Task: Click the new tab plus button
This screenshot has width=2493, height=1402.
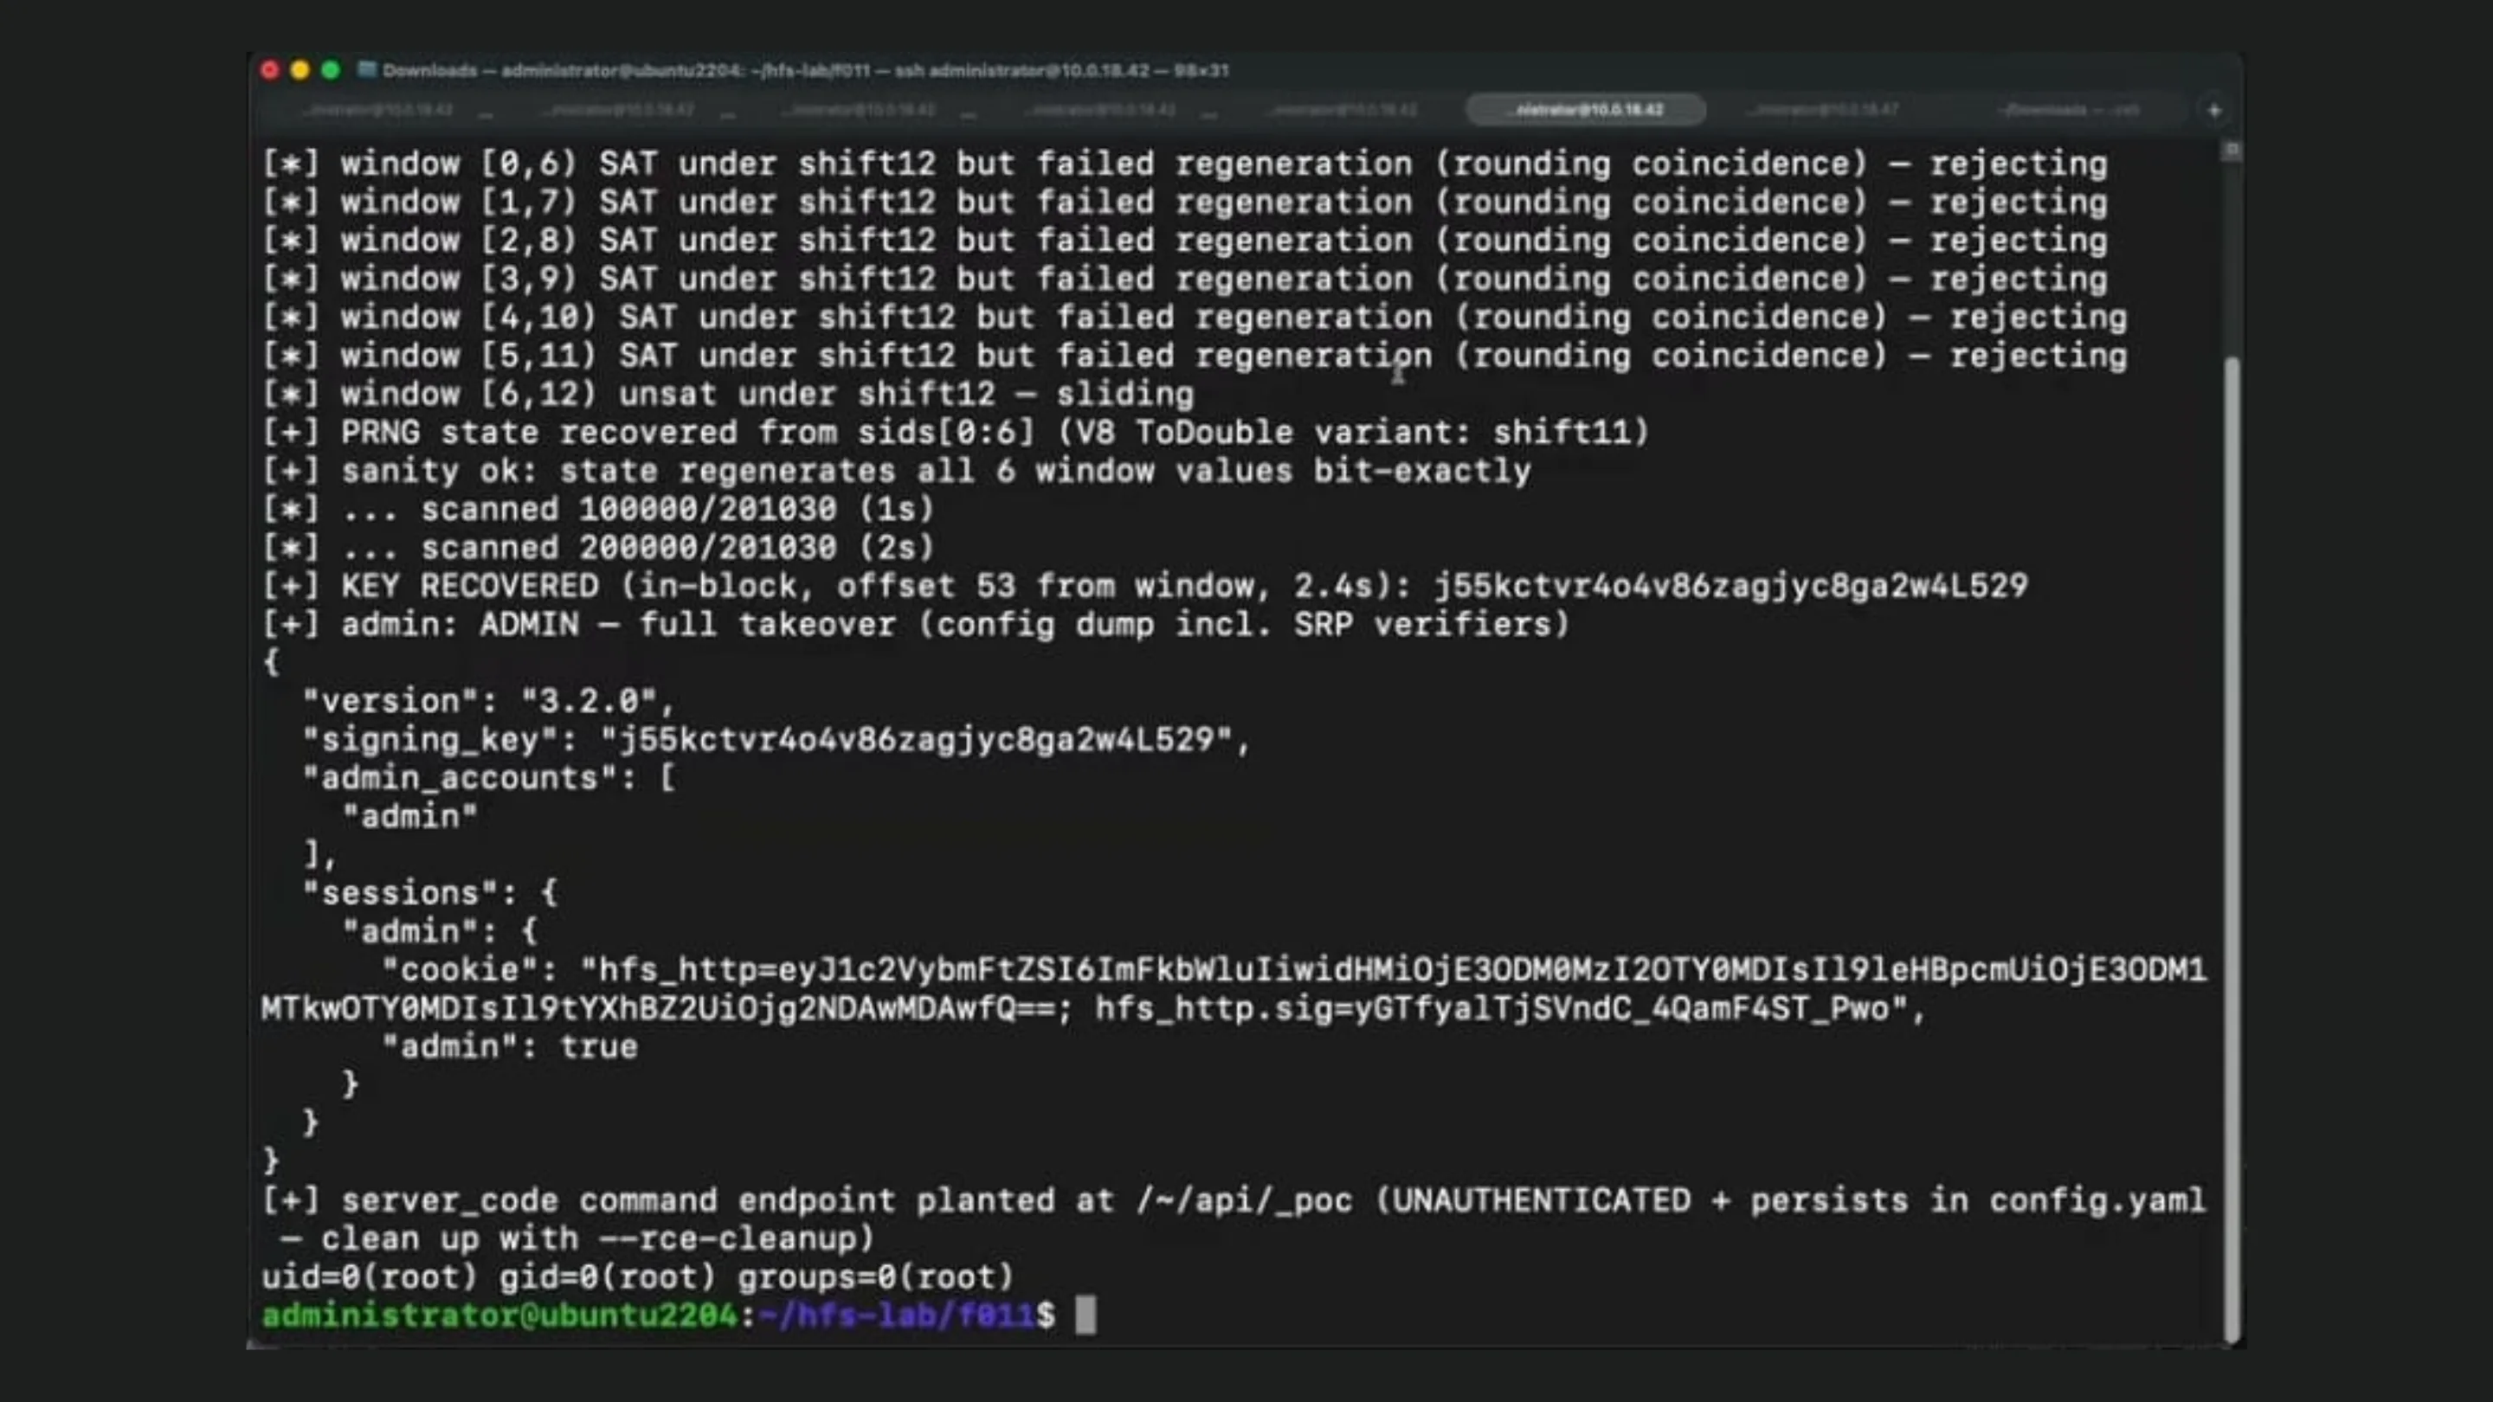Action: point(2213,110)
